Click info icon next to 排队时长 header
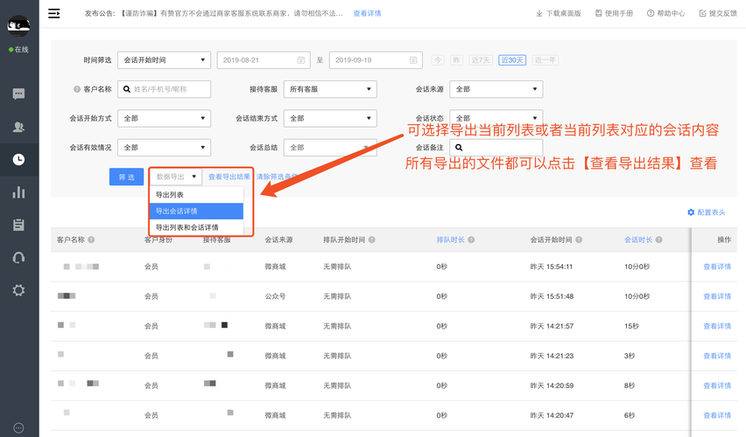This screenshot has height=437, width=746. 471,239
